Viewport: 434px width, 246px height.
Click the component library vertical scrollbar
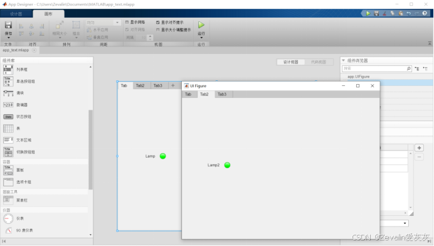click(x=90, y=149)
